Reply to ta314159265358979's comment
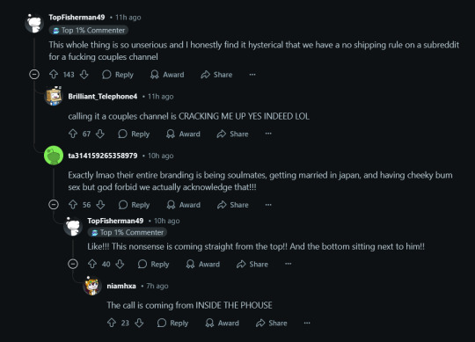This screenshot has height=342, width=475. point(135,205)
